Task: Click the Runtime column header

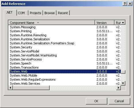Action: point(118,23)
